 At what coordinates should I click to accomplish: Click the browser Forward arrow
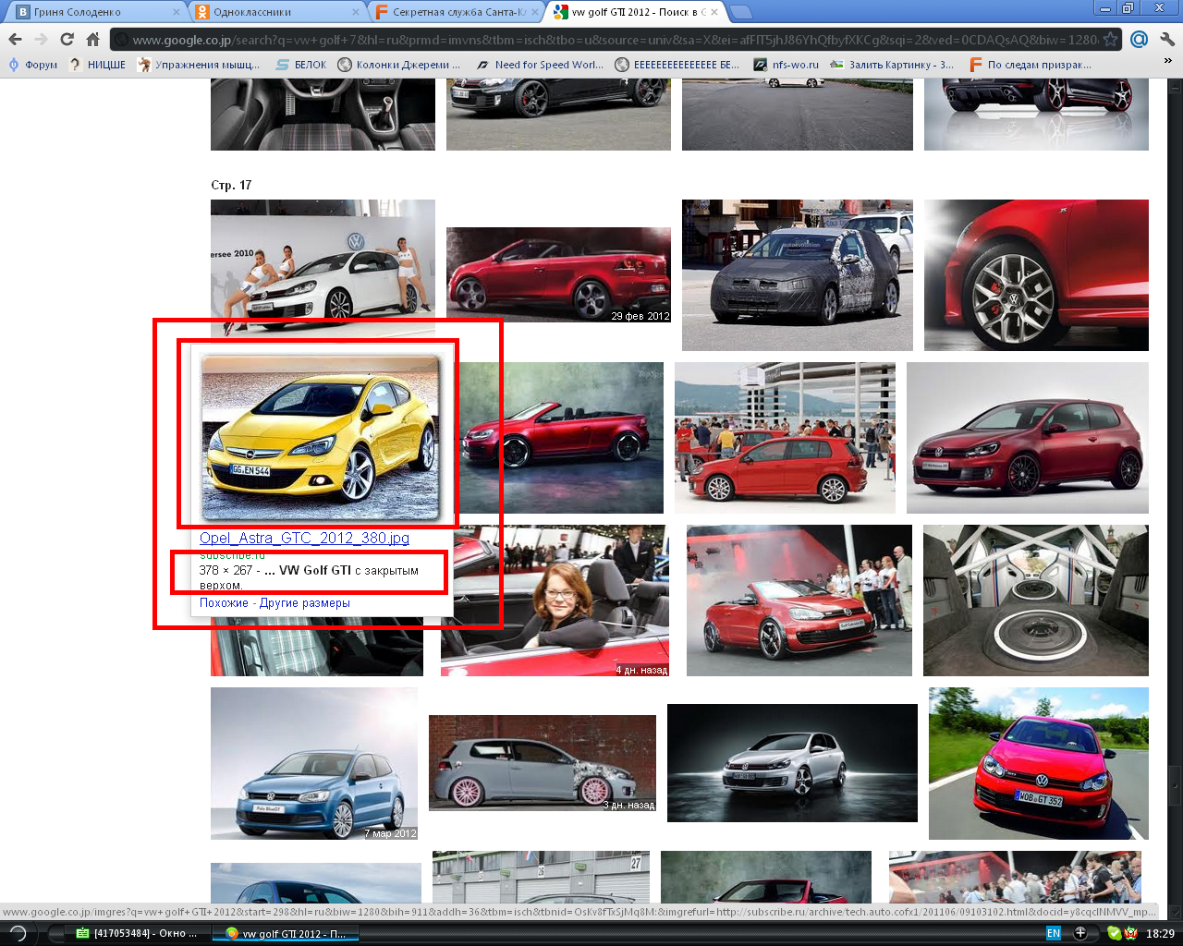pos(41,40)
